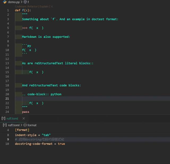Click the TOML icon in the lower breadcrumb
Image resolution: width=170 pixels, height=164 pixels.
pos(5,125)
